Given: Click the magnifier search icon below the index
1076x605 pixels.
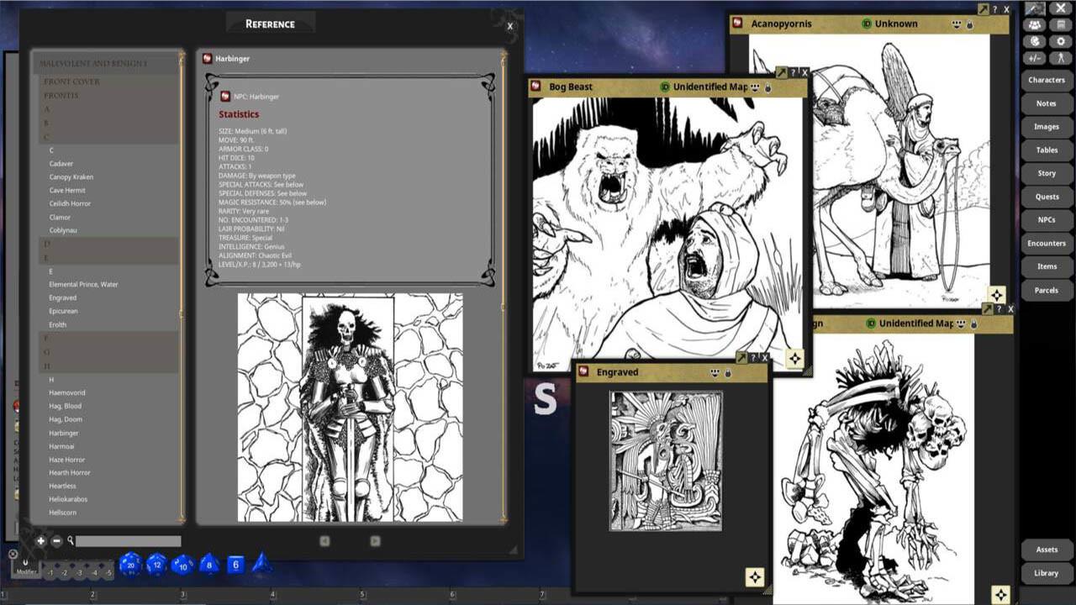Looking at the screenshot, I should pyautogui.click(x=71, y=541).
